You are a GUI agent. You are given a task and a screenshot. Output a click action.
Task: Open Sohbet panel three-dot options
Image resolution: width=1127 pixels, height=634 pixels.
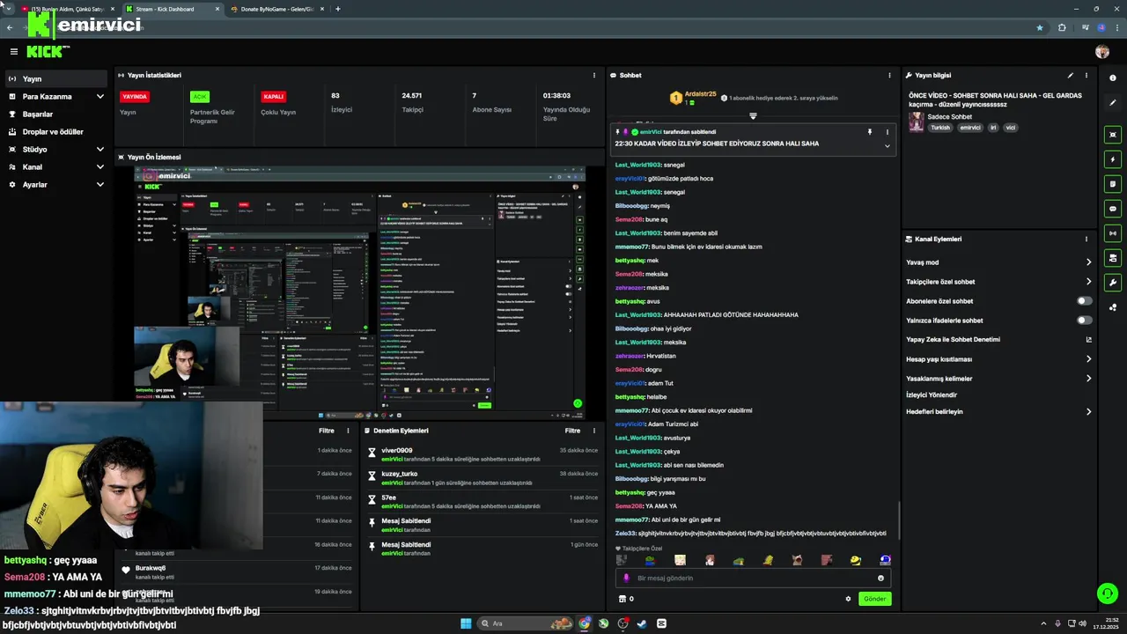point(890,76)
